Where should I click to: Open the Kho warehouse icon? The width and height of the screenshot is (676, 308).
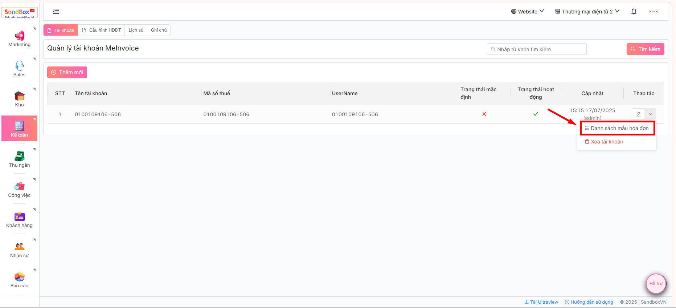(x=20, y=96)
